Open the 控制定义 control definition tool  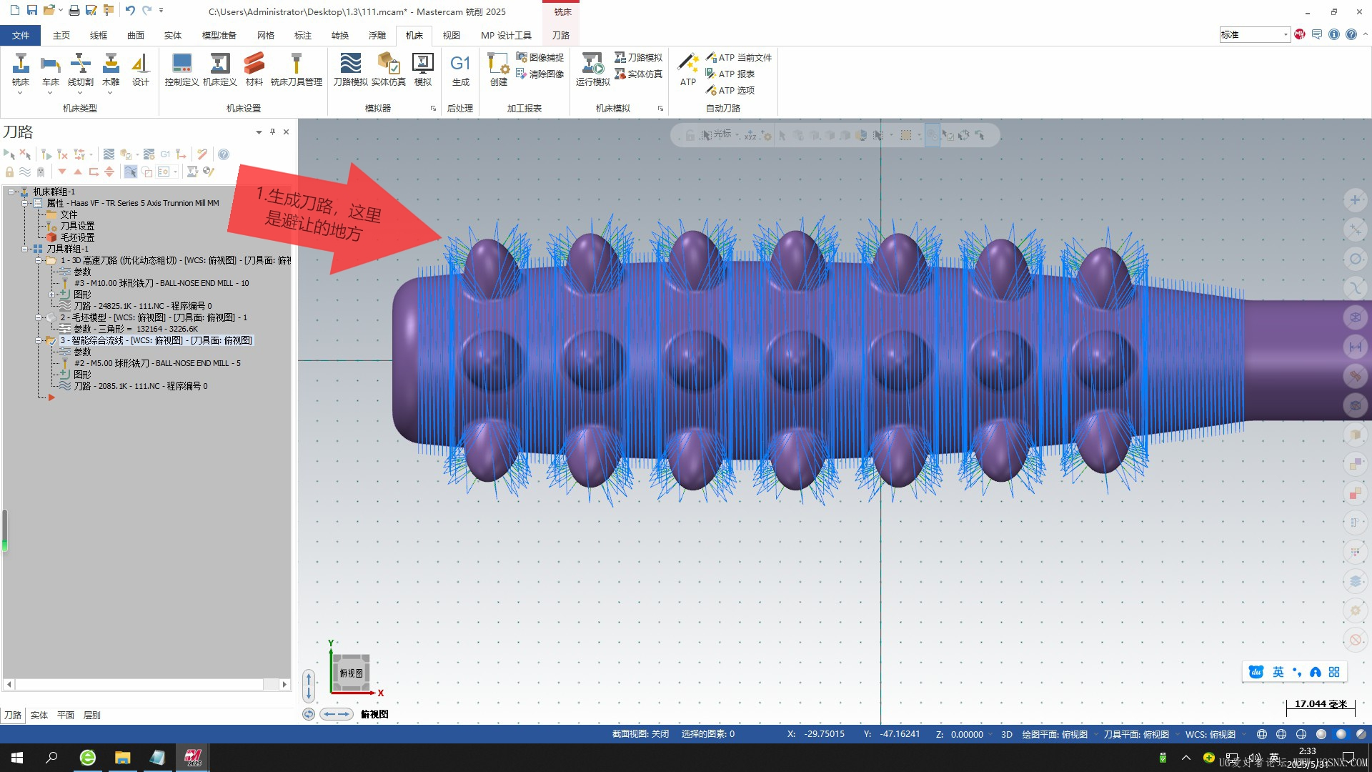182,69
